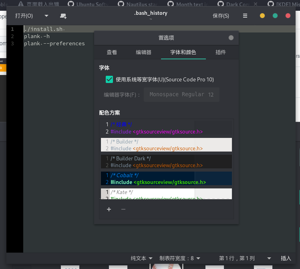Viewport: 300px width, 269px height.
Task: Close the preferences dialog with the gray dot
Action: pos(231,38)
